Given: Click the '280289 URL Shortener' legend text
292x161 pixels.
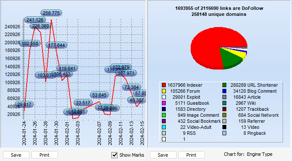Looking at the screenshot, I should point(254,85).
